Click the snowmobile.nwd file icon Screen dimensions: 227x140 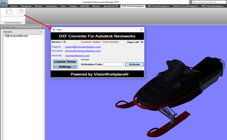(x=8, y=36)
